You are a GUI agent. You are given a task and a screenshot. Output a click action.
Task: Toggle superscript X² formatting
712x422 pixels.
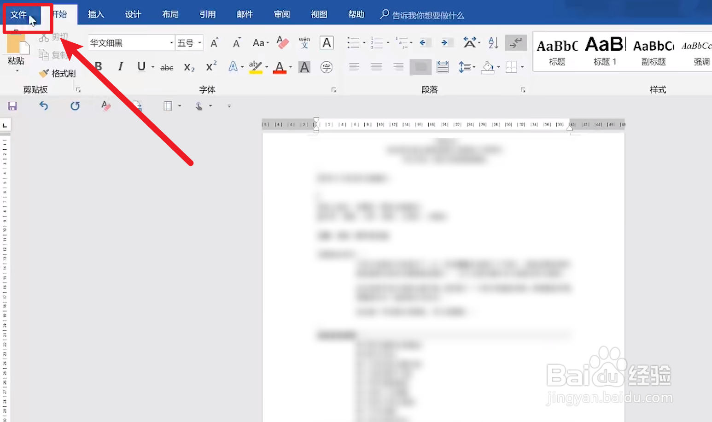pos(211,66)
